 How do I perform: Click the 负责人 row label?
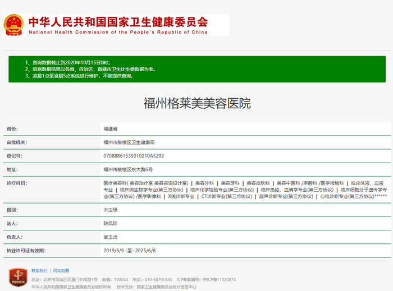14,237
